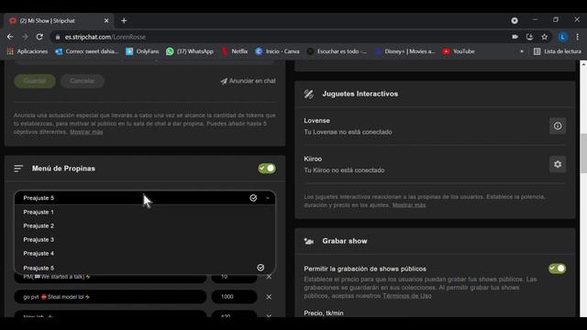
Task: Click the Grabar show camera icon
Action: tap(309, 241)
